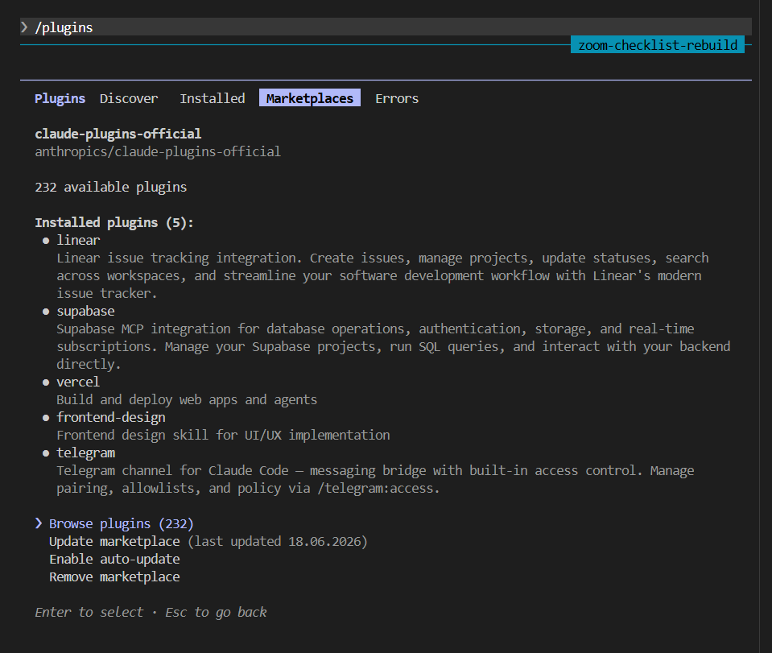Viewport: 772px width, 653px height.
Task: Select Enable auto-update option
Action: [x=114, y=559]
